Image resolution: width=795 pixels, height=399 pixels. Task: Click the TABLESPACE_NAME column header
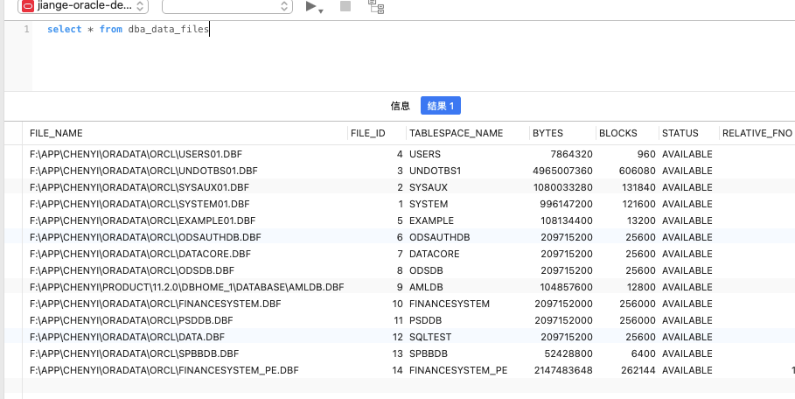click(x=456, y=133)
